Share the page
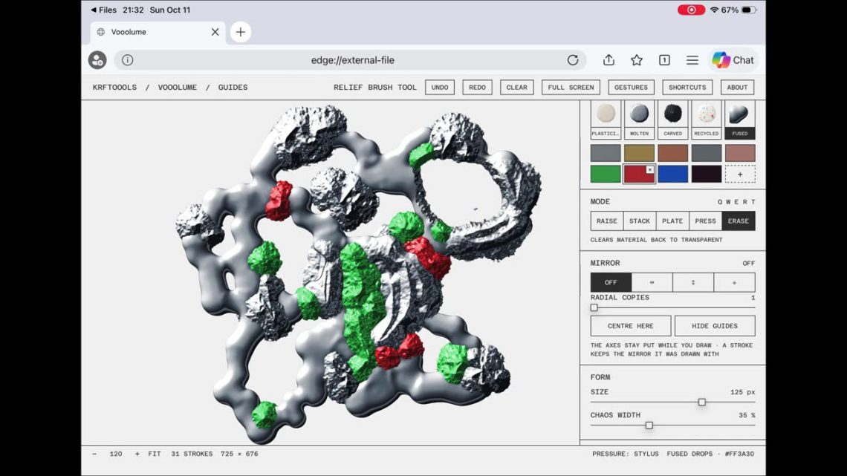Viewport: 847px width, 476px height. 609,60
